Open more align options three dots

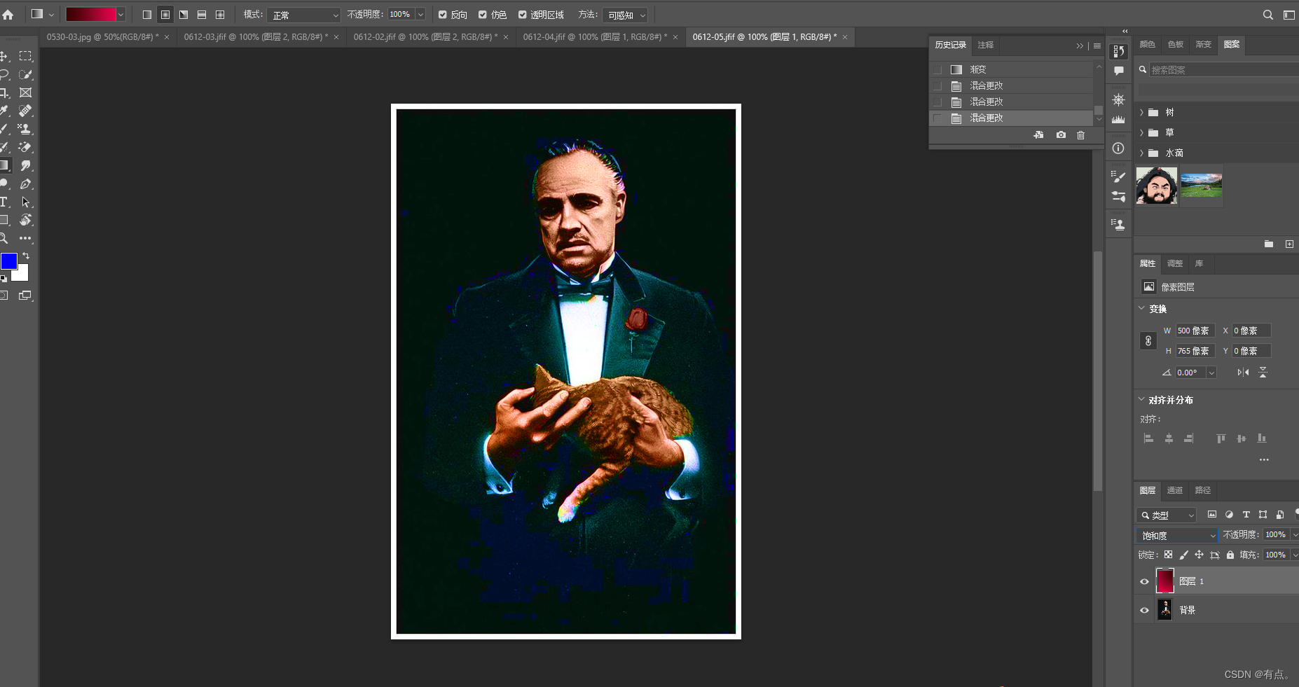(x=1264, y=460)
